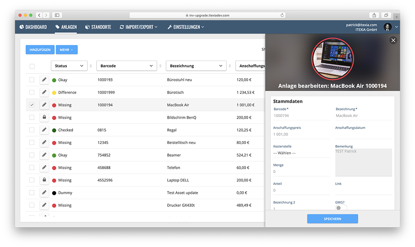Open the Bezeichnung column dropdown
415x247 pixels.
pos(196,66)
